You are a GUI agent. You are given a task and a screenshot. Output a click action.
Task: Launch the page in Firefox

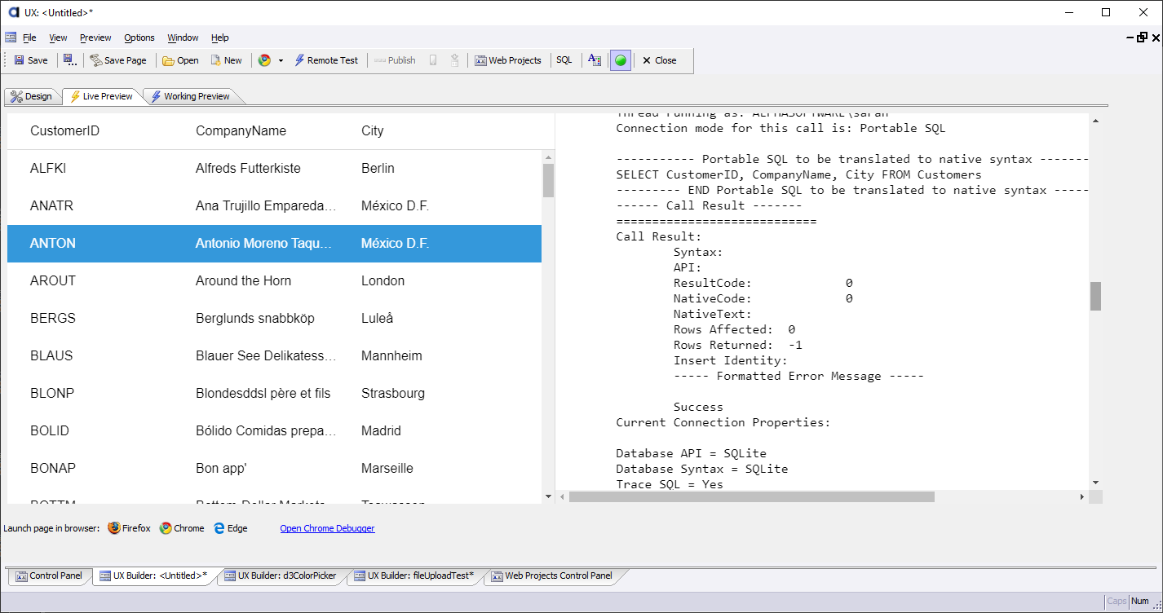tap(129, 528)
